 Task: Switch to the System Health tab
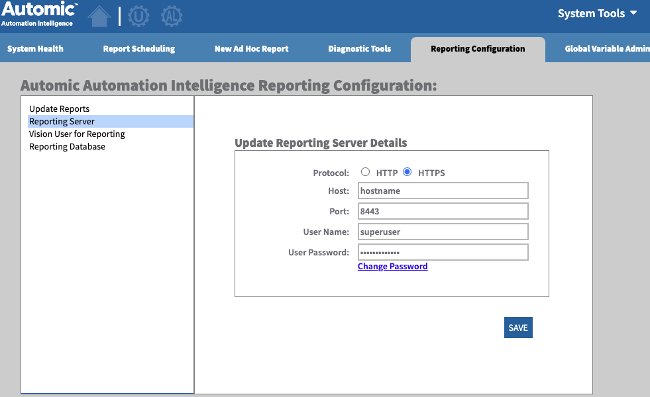tap(35, 48)
